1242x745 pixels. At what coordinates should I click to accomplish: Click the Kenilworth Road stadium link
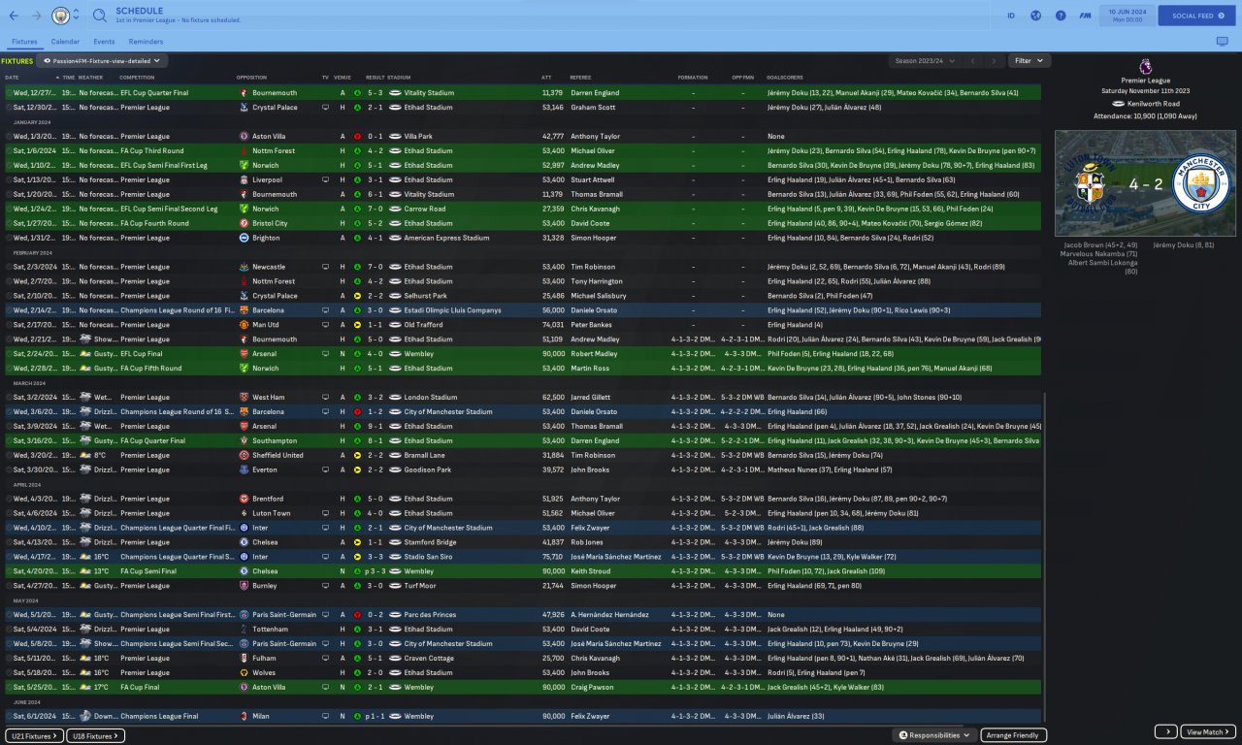click(x=1152, y=103)
